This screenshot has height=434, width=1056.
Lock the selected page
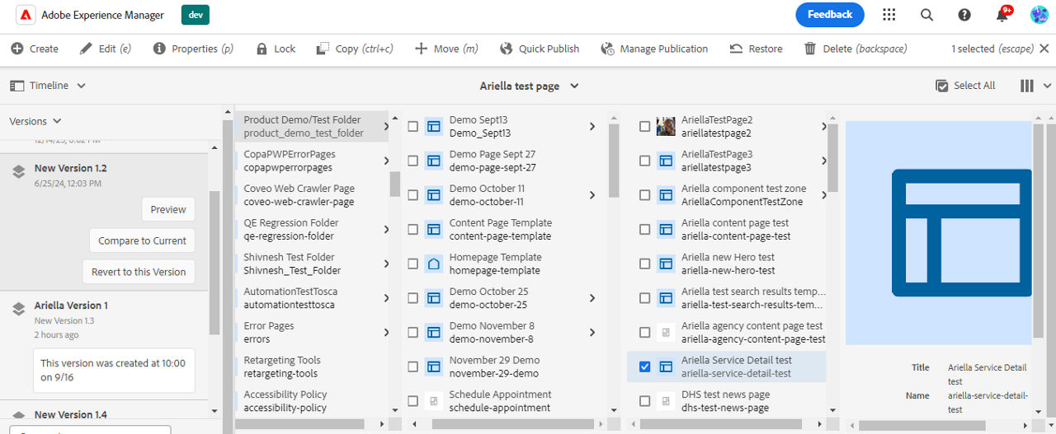pos(276,49)
